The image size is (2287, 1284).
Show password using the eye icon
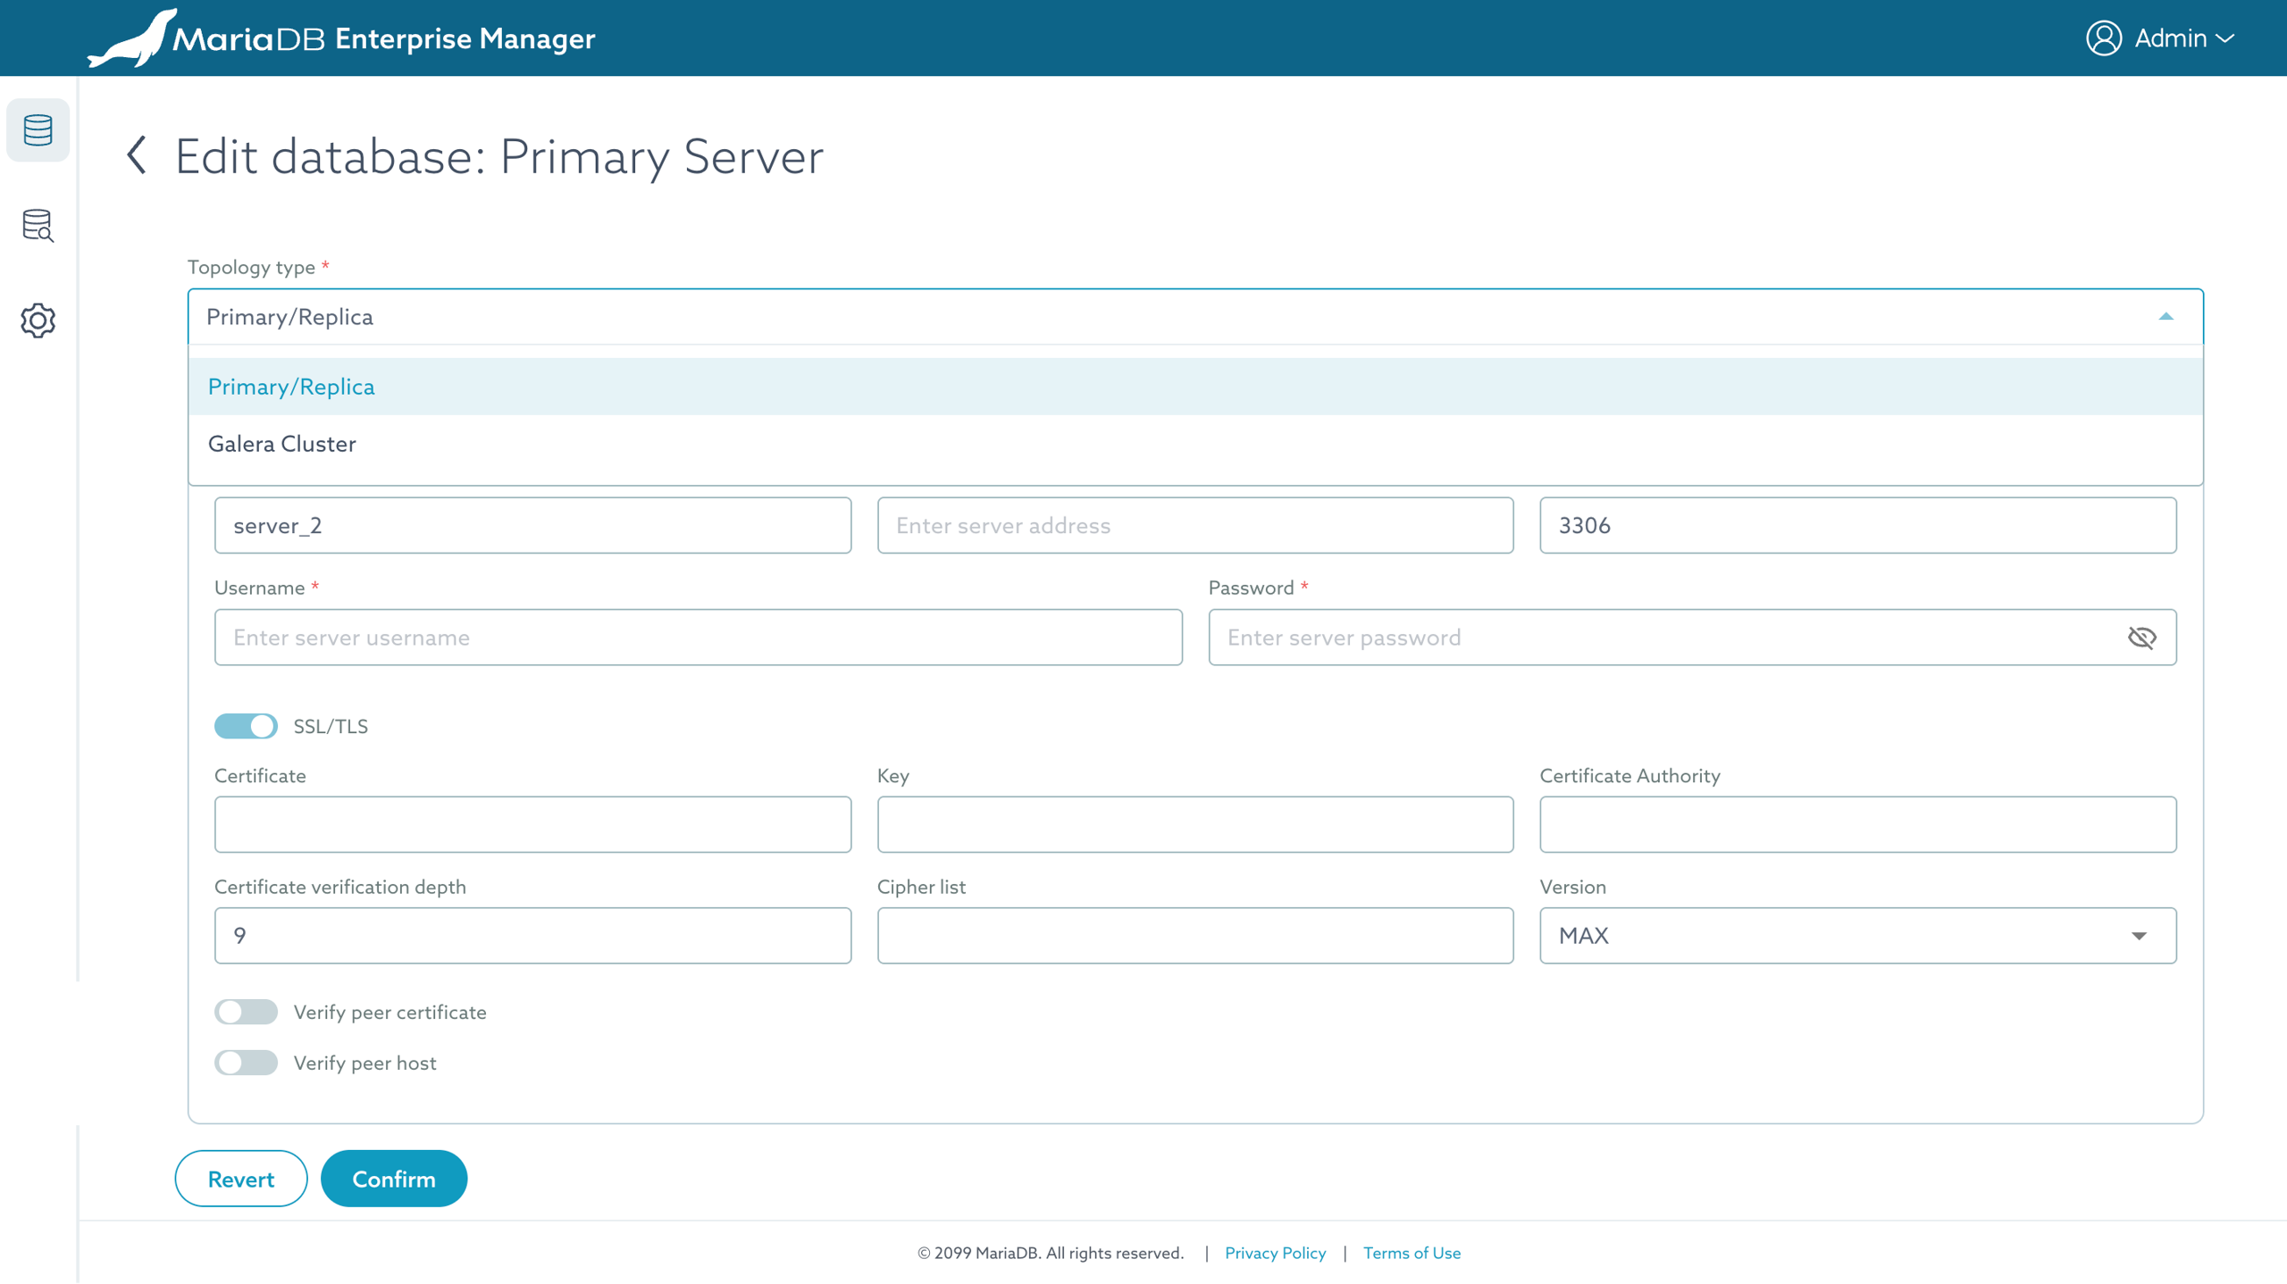tap(2141, 638)
